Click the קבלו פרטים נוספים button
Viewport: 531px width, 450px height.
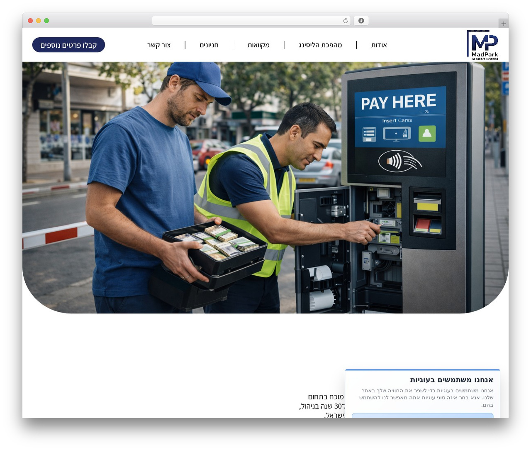(68, 45)
